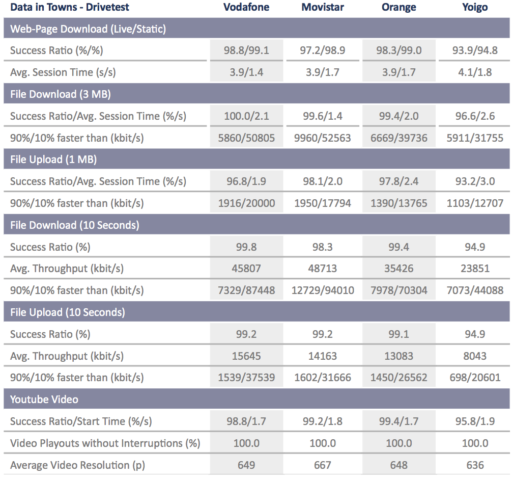Screen dimensions: 513x479
Task: Click Orange throughput 35426
Action: [x=399, y=269]
